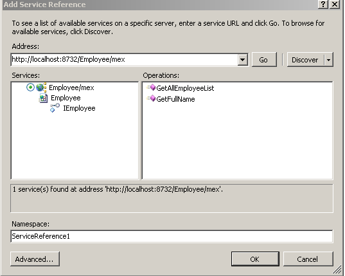Select the IEmployee contract tree item
The width and height of the screenshot is (345, 276).
[x=79, y=108]
